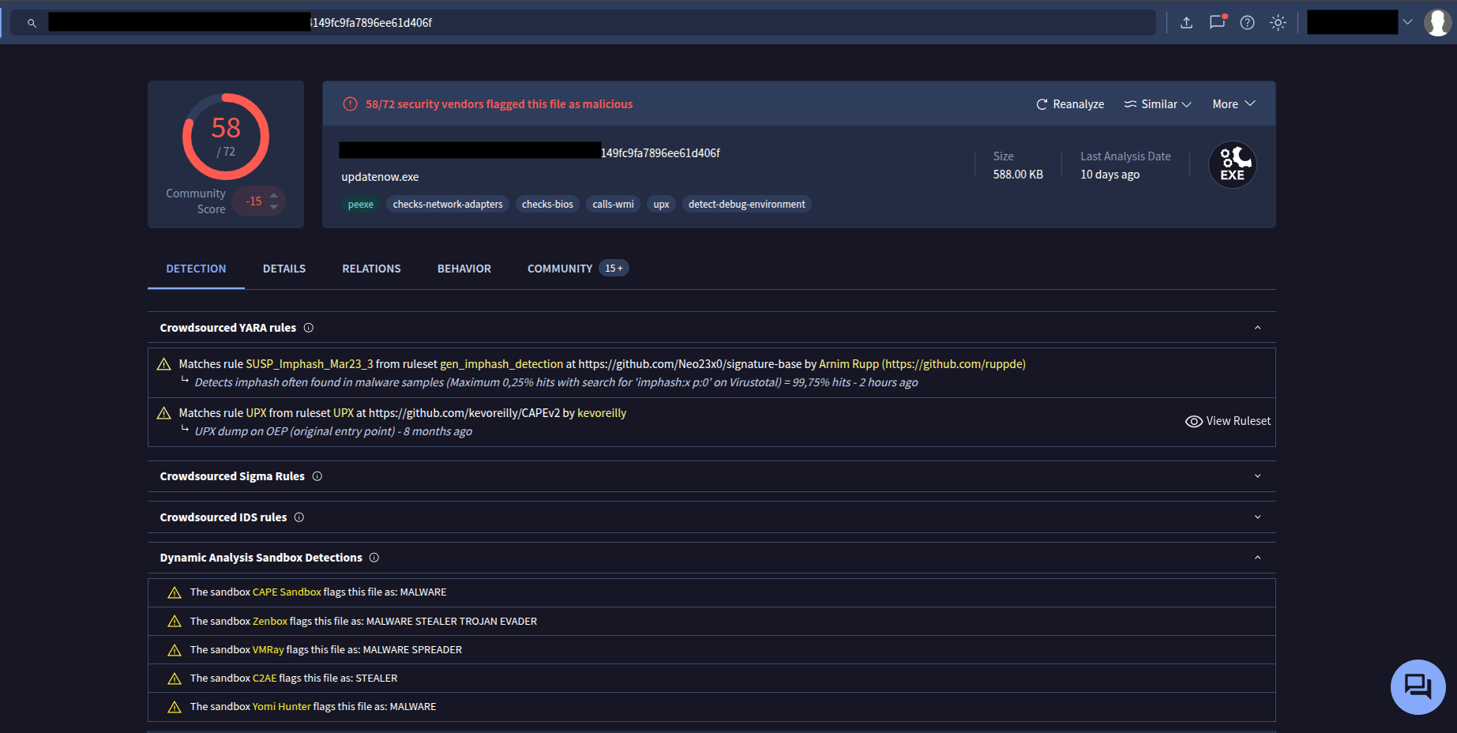Expand the Crowdsourced Sigma Rules section
The height and width of the screenshot is (733, 1457).
[x=1257, y=476]
